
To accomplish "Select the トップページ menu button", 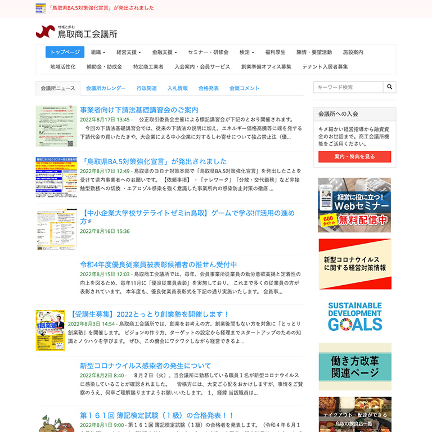I will point(65,52).
